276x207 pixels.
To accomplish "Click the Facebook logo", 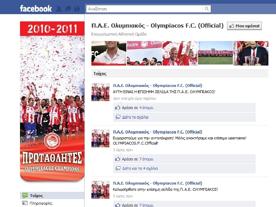I will coord(36,9).
